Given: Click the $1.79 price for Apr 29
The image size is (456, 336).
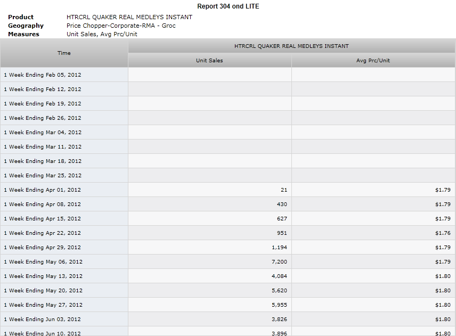Looking at the screenshot, I should pos(443,248).
